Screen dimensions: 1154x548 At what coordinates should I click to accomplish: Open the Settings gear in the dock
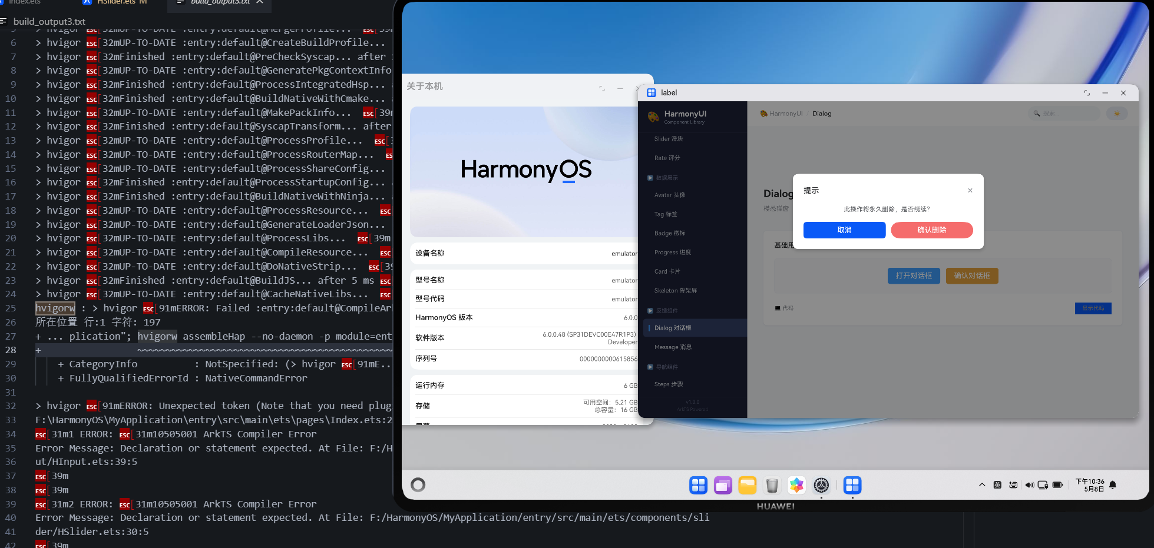(x=821, y=485)
